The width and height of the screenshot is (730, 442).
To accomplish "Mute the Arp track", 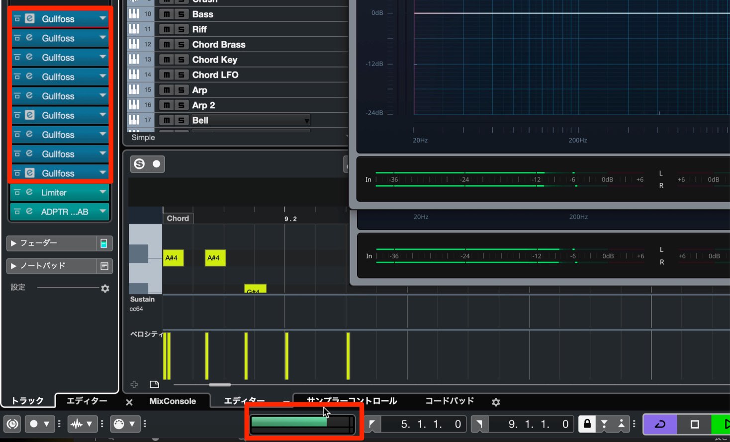I will tap(167, 90).
